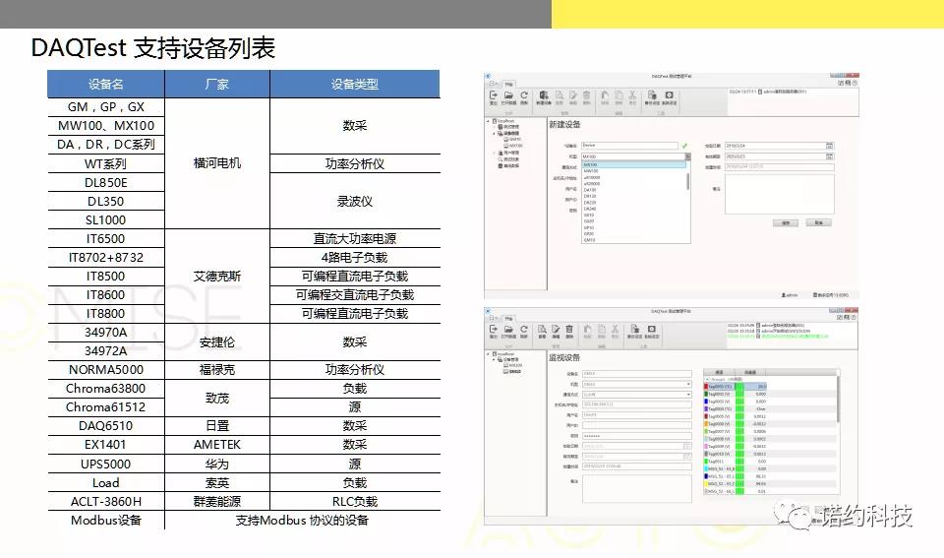Screen dimensions: 944x558
Task: Click the exit icon in the 新建设备 window toolbar
Action: tap(493, 95)
